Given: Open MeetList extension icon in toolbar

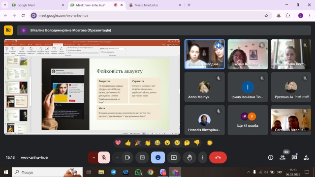Looking at the screenshot, I should pos(279,15).
